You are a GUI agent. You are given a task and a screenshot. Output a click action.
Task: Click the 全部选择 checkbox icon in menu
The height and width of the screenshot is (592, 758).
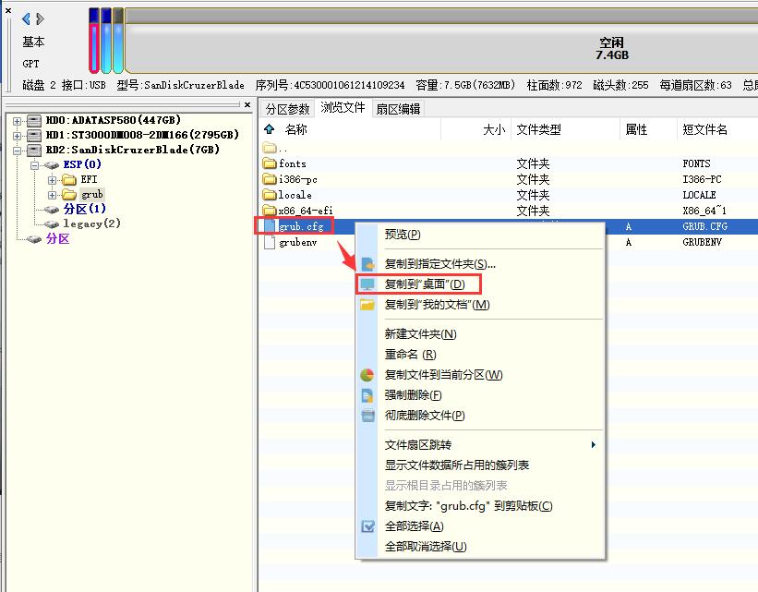pyautogui.click(x=367, y=526)
